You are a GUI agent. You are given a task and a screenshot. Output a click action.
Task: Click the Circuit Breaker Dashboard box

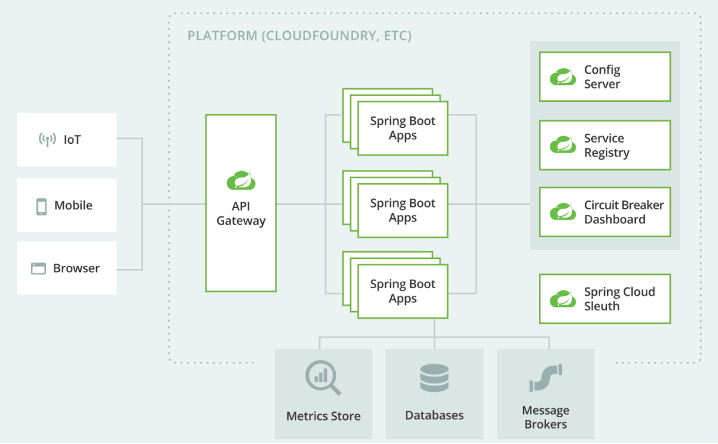[605, 212]
